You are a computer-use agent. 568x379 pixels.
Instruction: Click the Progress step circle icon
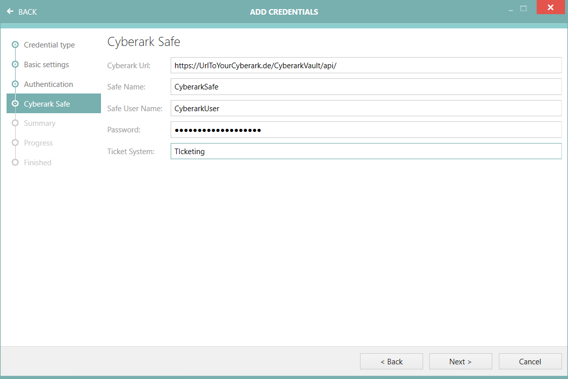pyautogui.click(x=15, y=143)
